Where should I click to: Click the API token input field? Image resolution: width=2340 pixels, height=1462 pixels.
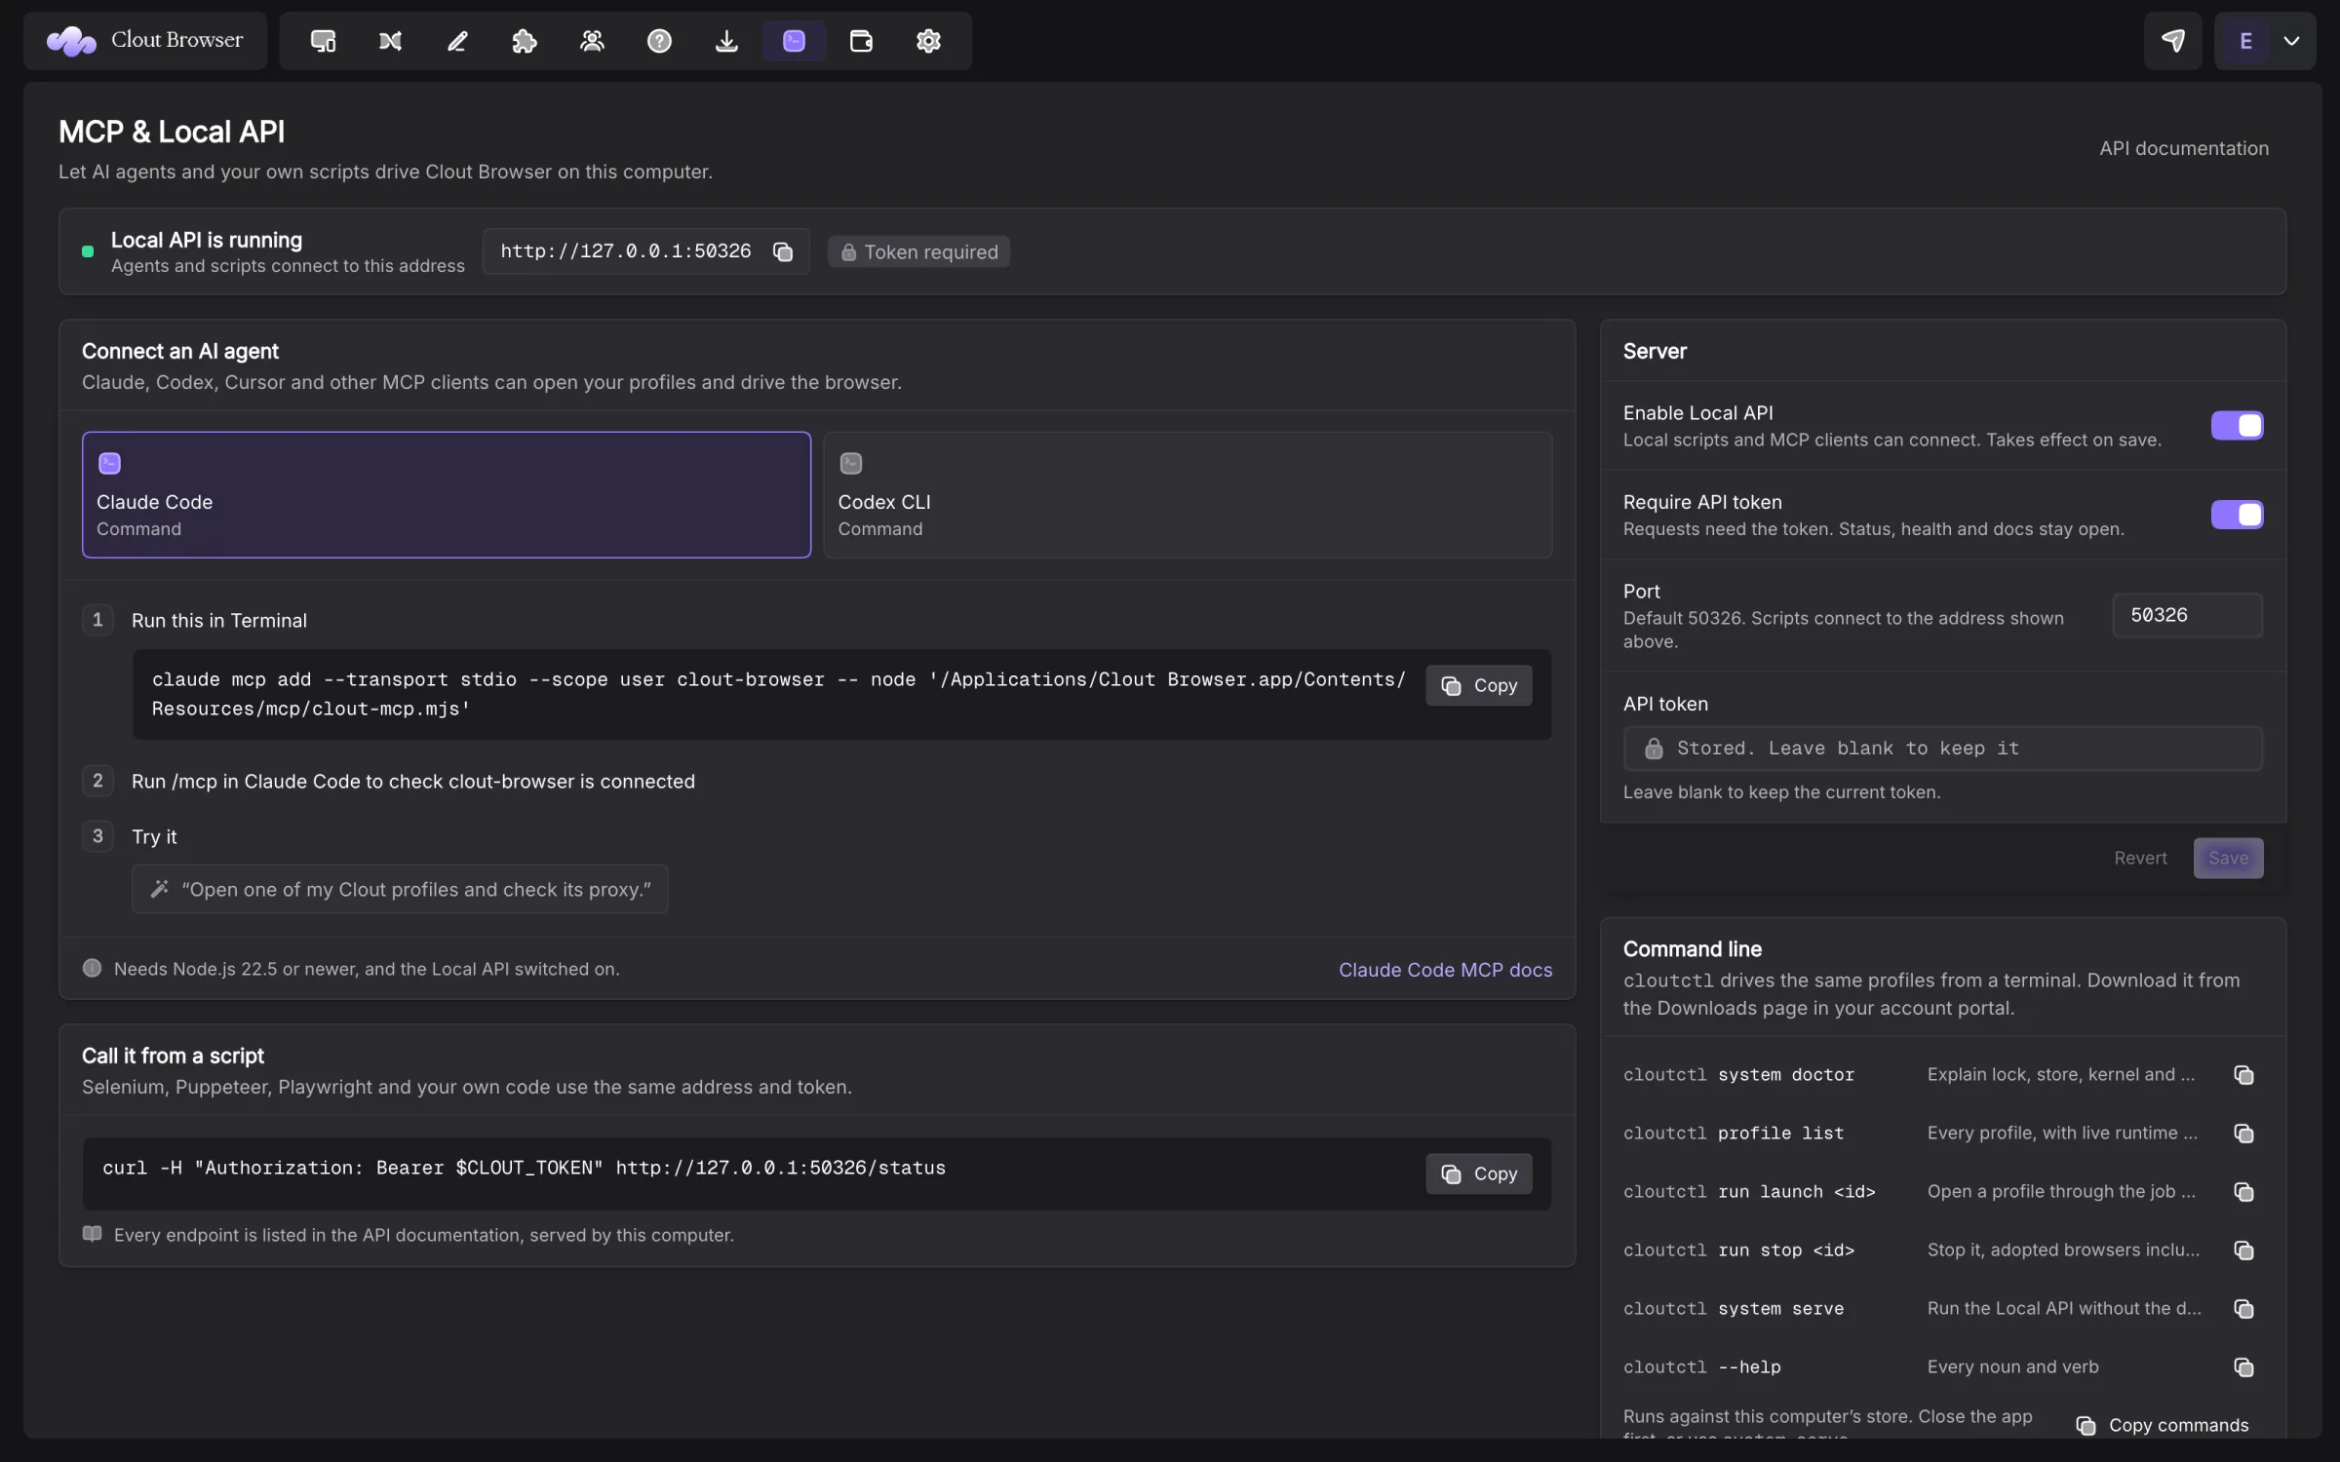coord(1942,749)
